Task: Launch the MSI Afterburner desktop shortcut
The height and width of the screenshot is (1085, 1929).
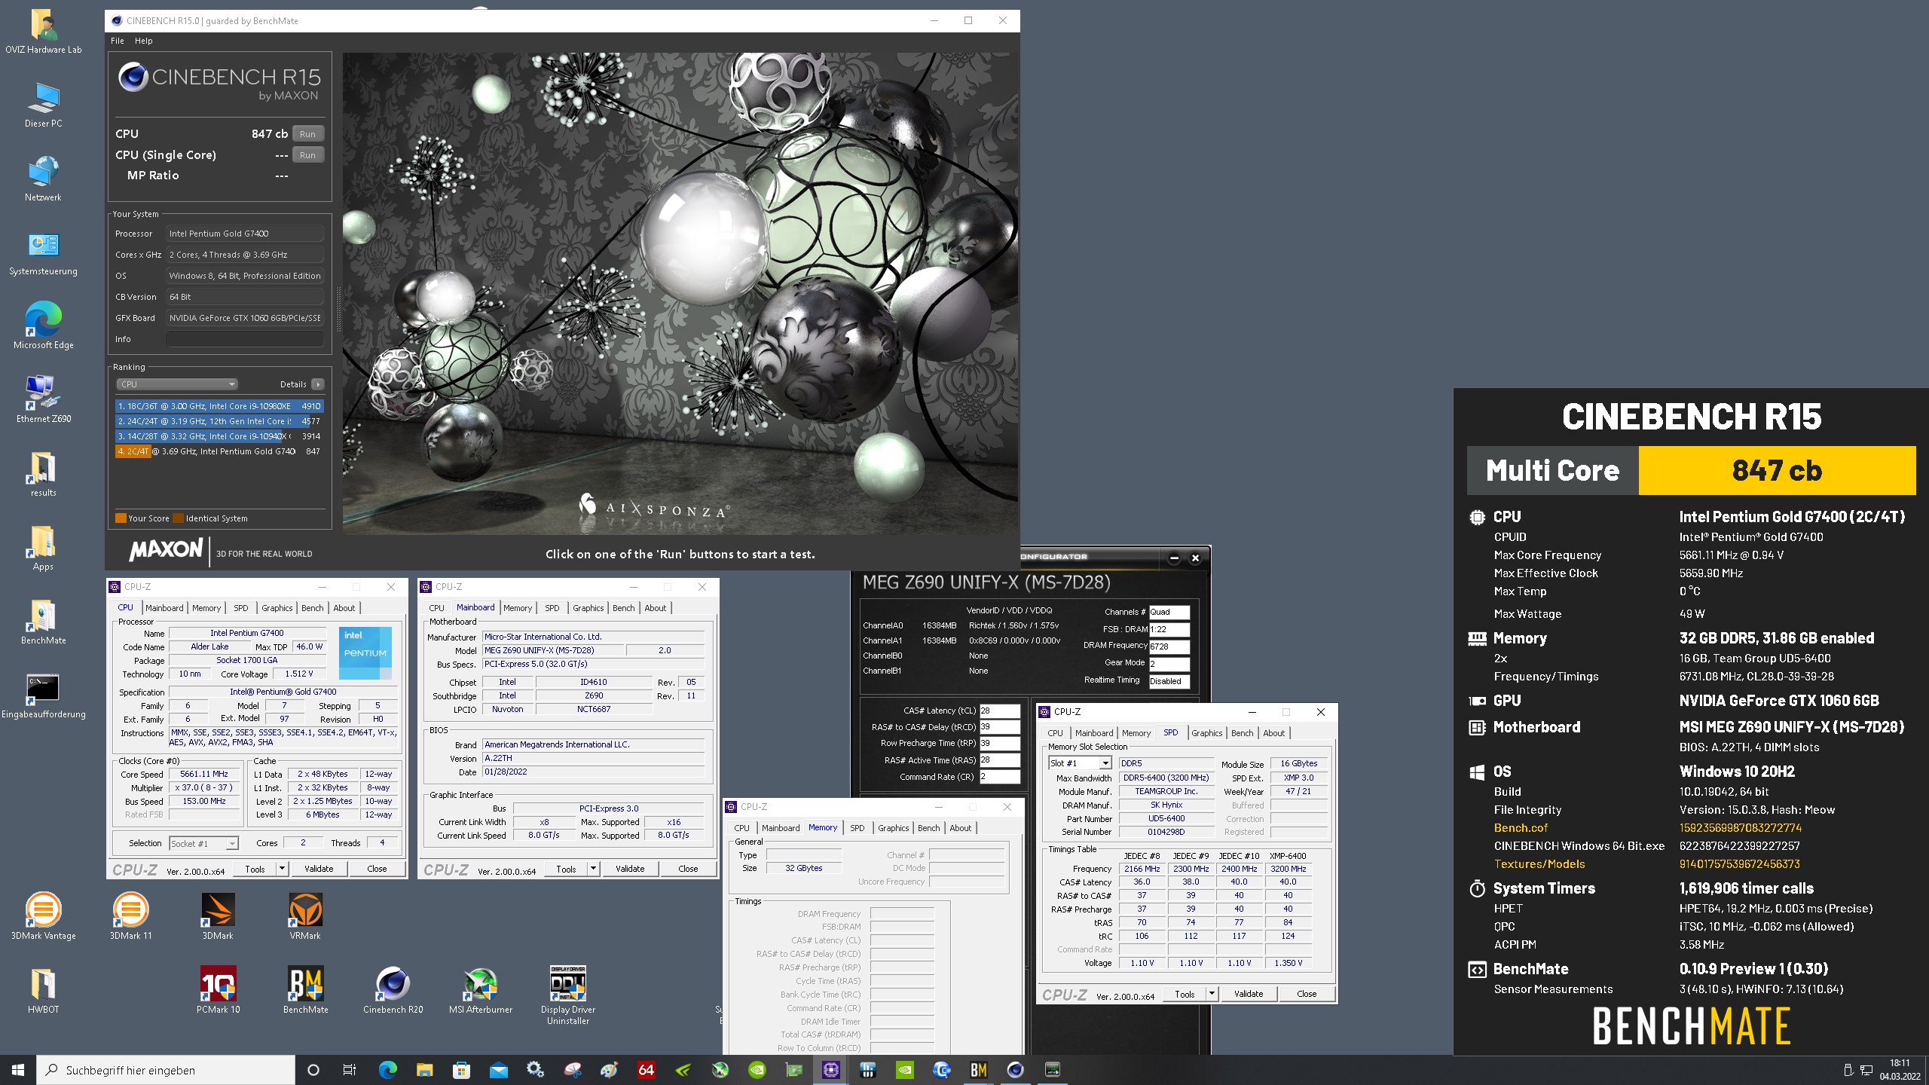Action: coord(480,990)
